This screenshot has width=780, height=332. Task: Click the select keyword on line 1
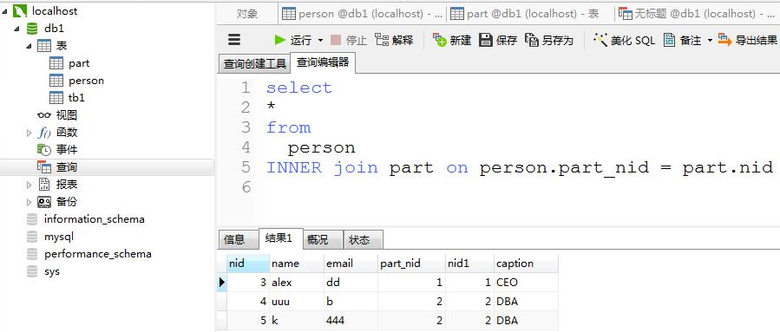pos(299,88)
